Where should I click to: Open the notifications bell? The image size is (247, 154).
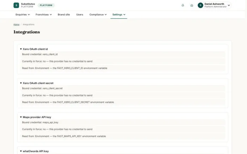point(183,5)
